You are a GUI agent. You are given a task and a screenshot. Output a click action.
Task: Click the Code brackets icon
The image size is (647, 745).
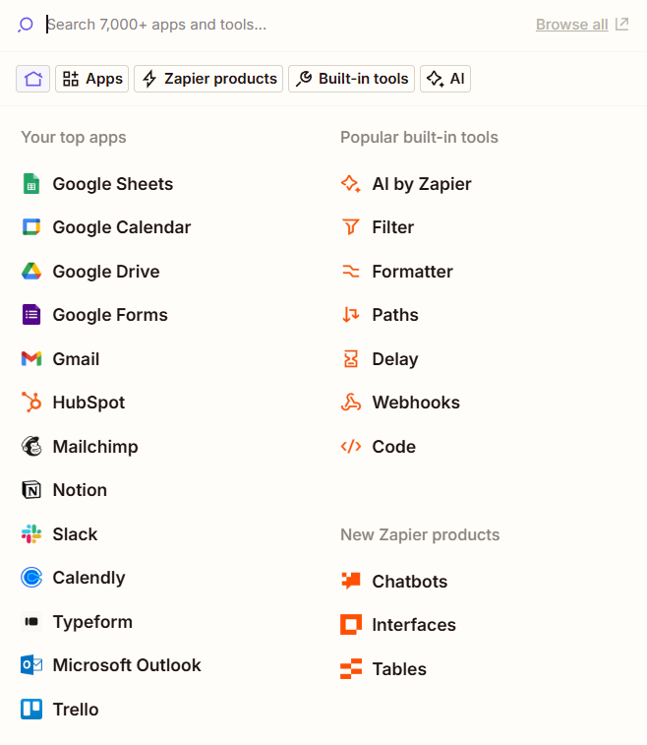point(351,447)
